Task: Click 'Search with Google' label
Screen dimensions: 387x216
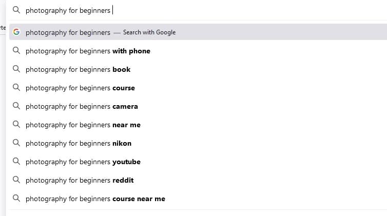Action: tap(149, 32)
